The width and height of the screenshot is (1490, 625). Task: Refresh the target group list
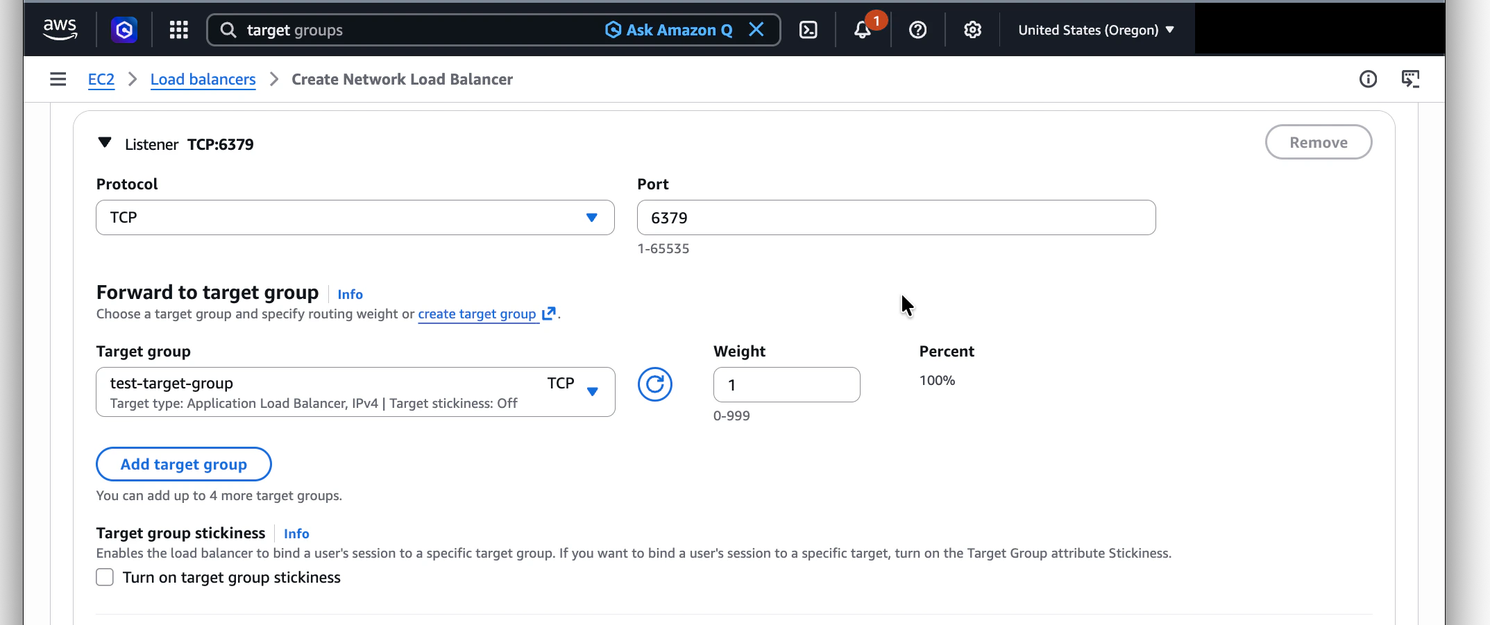click(654, 384)
